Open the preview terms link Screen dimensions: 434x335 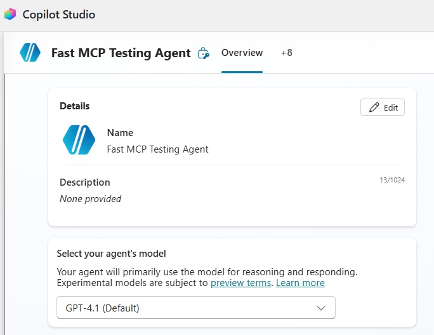[x=240, y=283]
